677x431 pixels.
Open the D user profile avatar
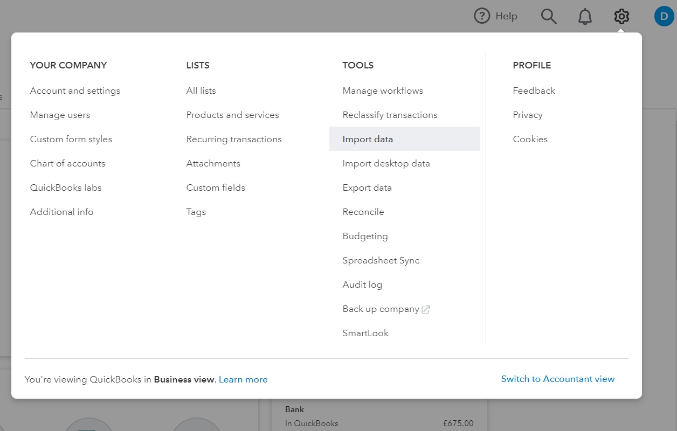(x=664, y=16)
